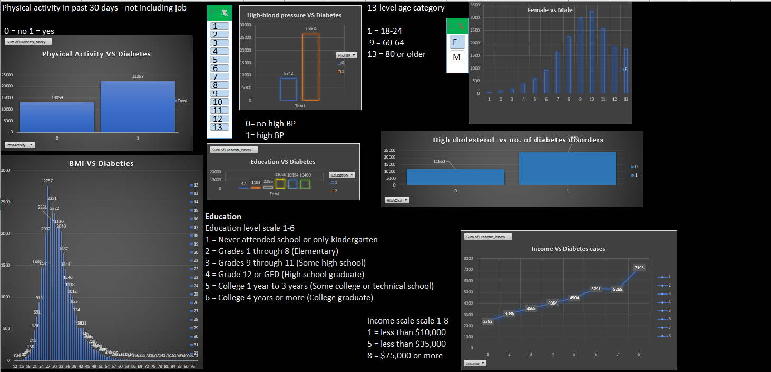Select age category 7 in the slicer
Image resolution: width=771 pixels, height=372 pixels.
(x=219, y=76)
